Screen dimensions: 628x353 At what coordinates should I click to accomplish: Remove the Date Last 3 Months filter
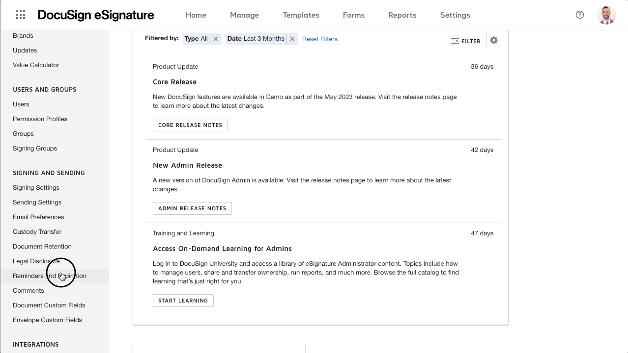292,39
